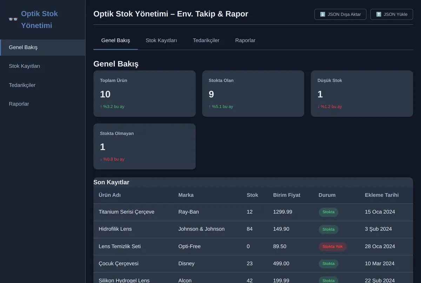The height and width of the screenshot is (283, 421).
Task: Click the Son Kayıtlar table heading
Action: pos(111,182)
